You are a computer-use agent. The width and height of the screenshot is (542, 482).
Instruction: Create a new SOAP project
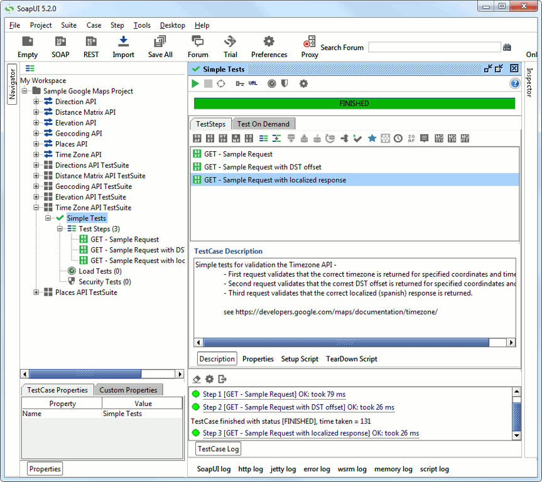[60, 47]
